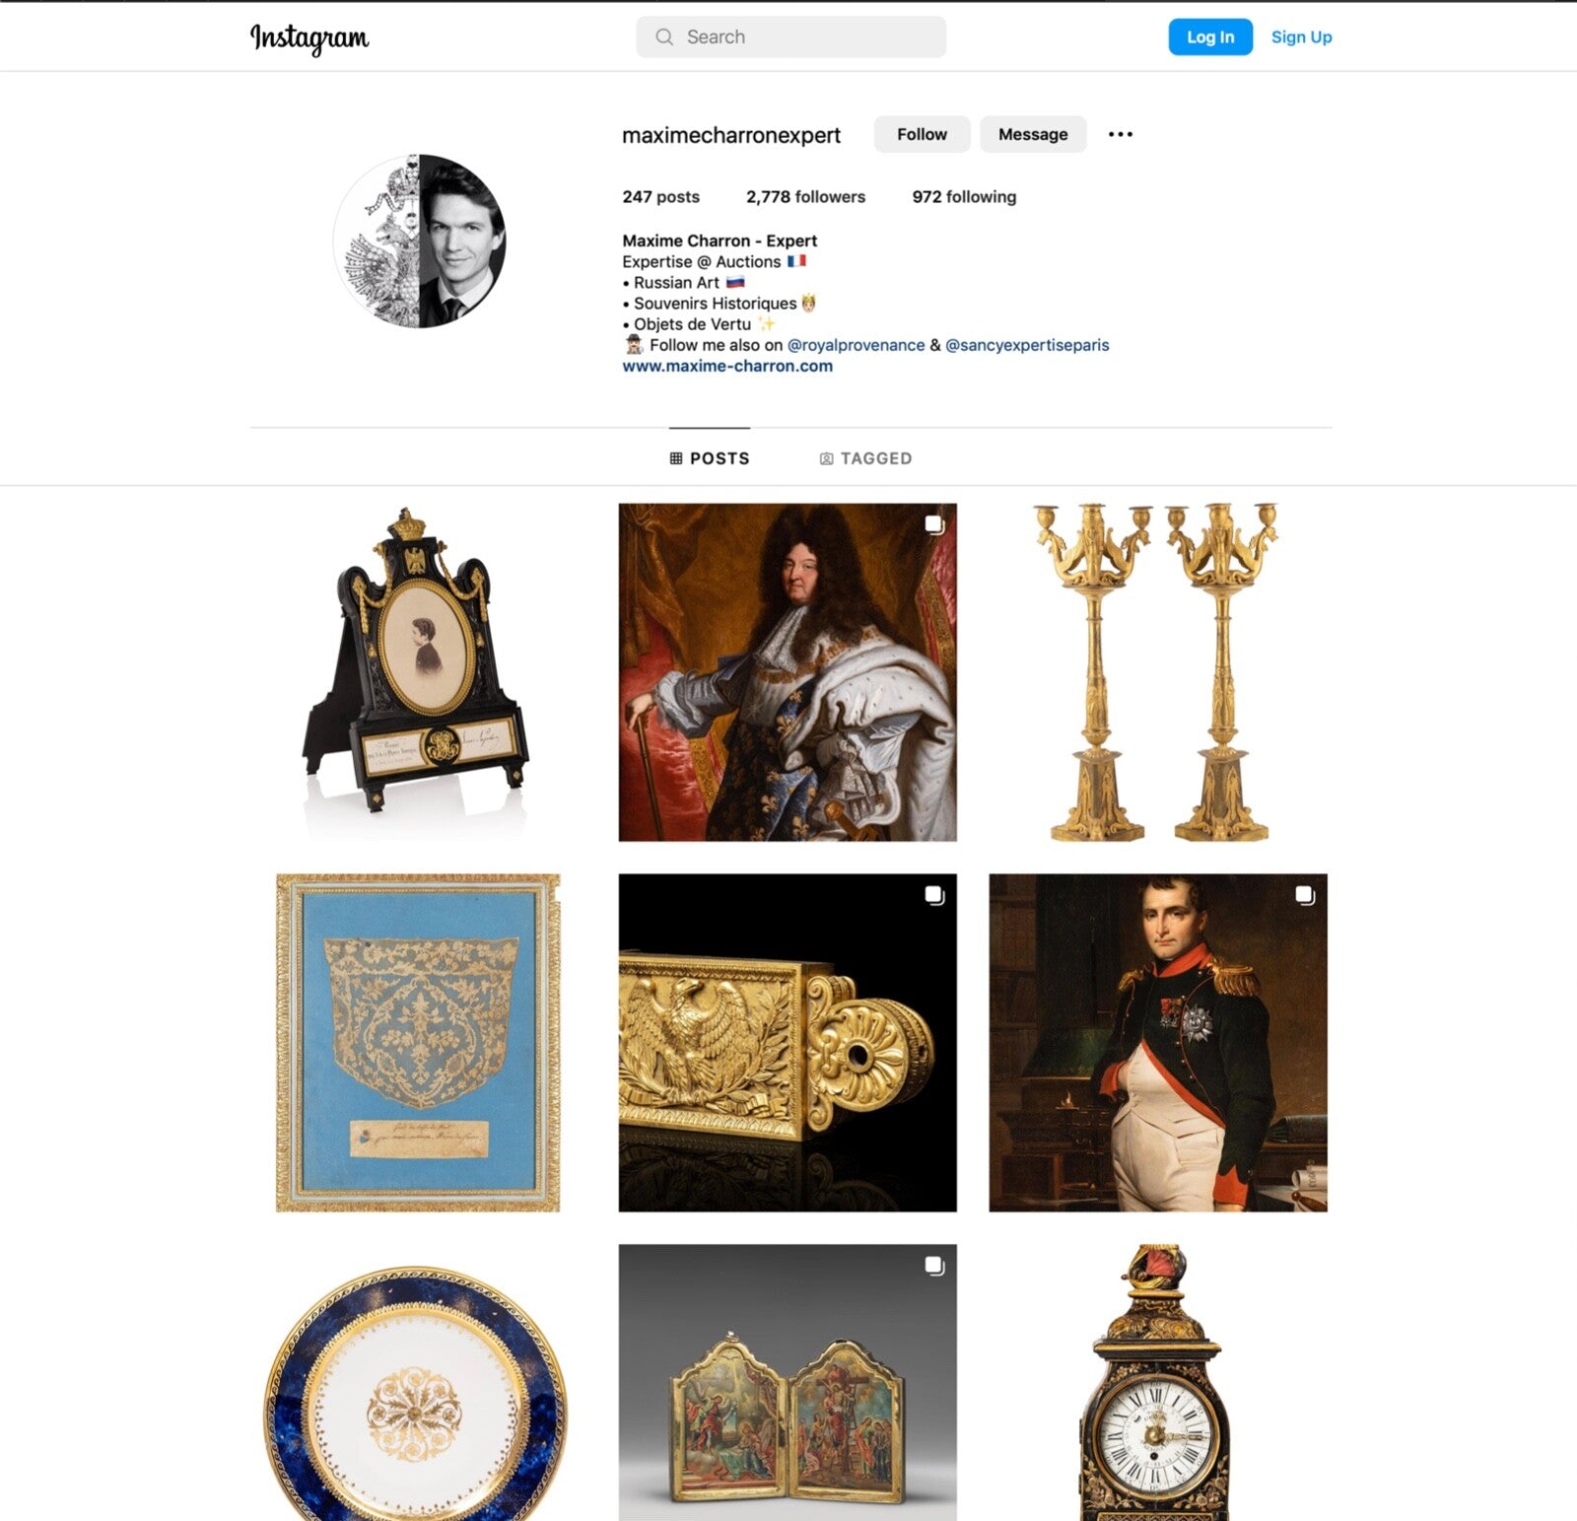Open the Sign Up link
This screenshot has width=1577, height=1521.
point(1301,37)
